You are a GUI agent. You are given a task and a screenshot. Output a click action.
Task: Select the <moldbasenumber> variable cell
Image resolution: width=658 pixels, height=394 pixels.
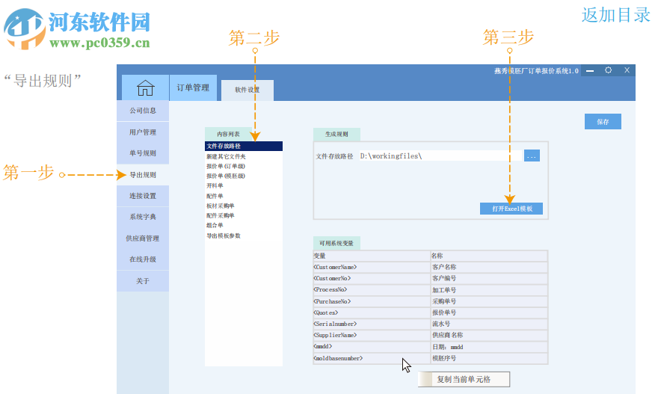tap(372, 358)
